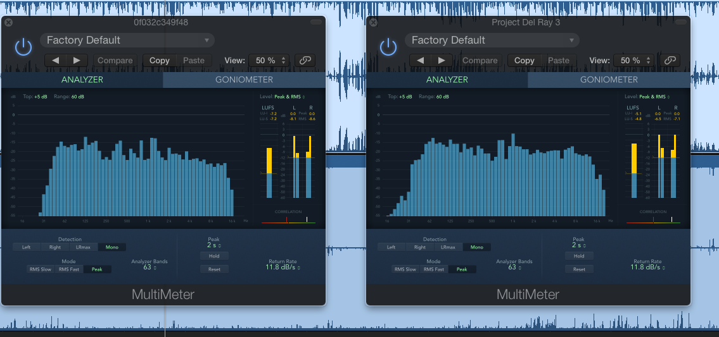Reset peak in 0f032c349f48 window
719x337 pixels.
click(x=214, y=269)
